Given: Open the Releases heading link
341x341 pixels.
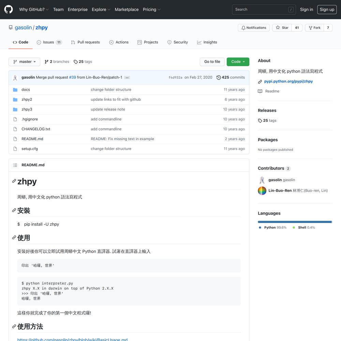Looking at the screenshot, I should click(x=267, y=110).
